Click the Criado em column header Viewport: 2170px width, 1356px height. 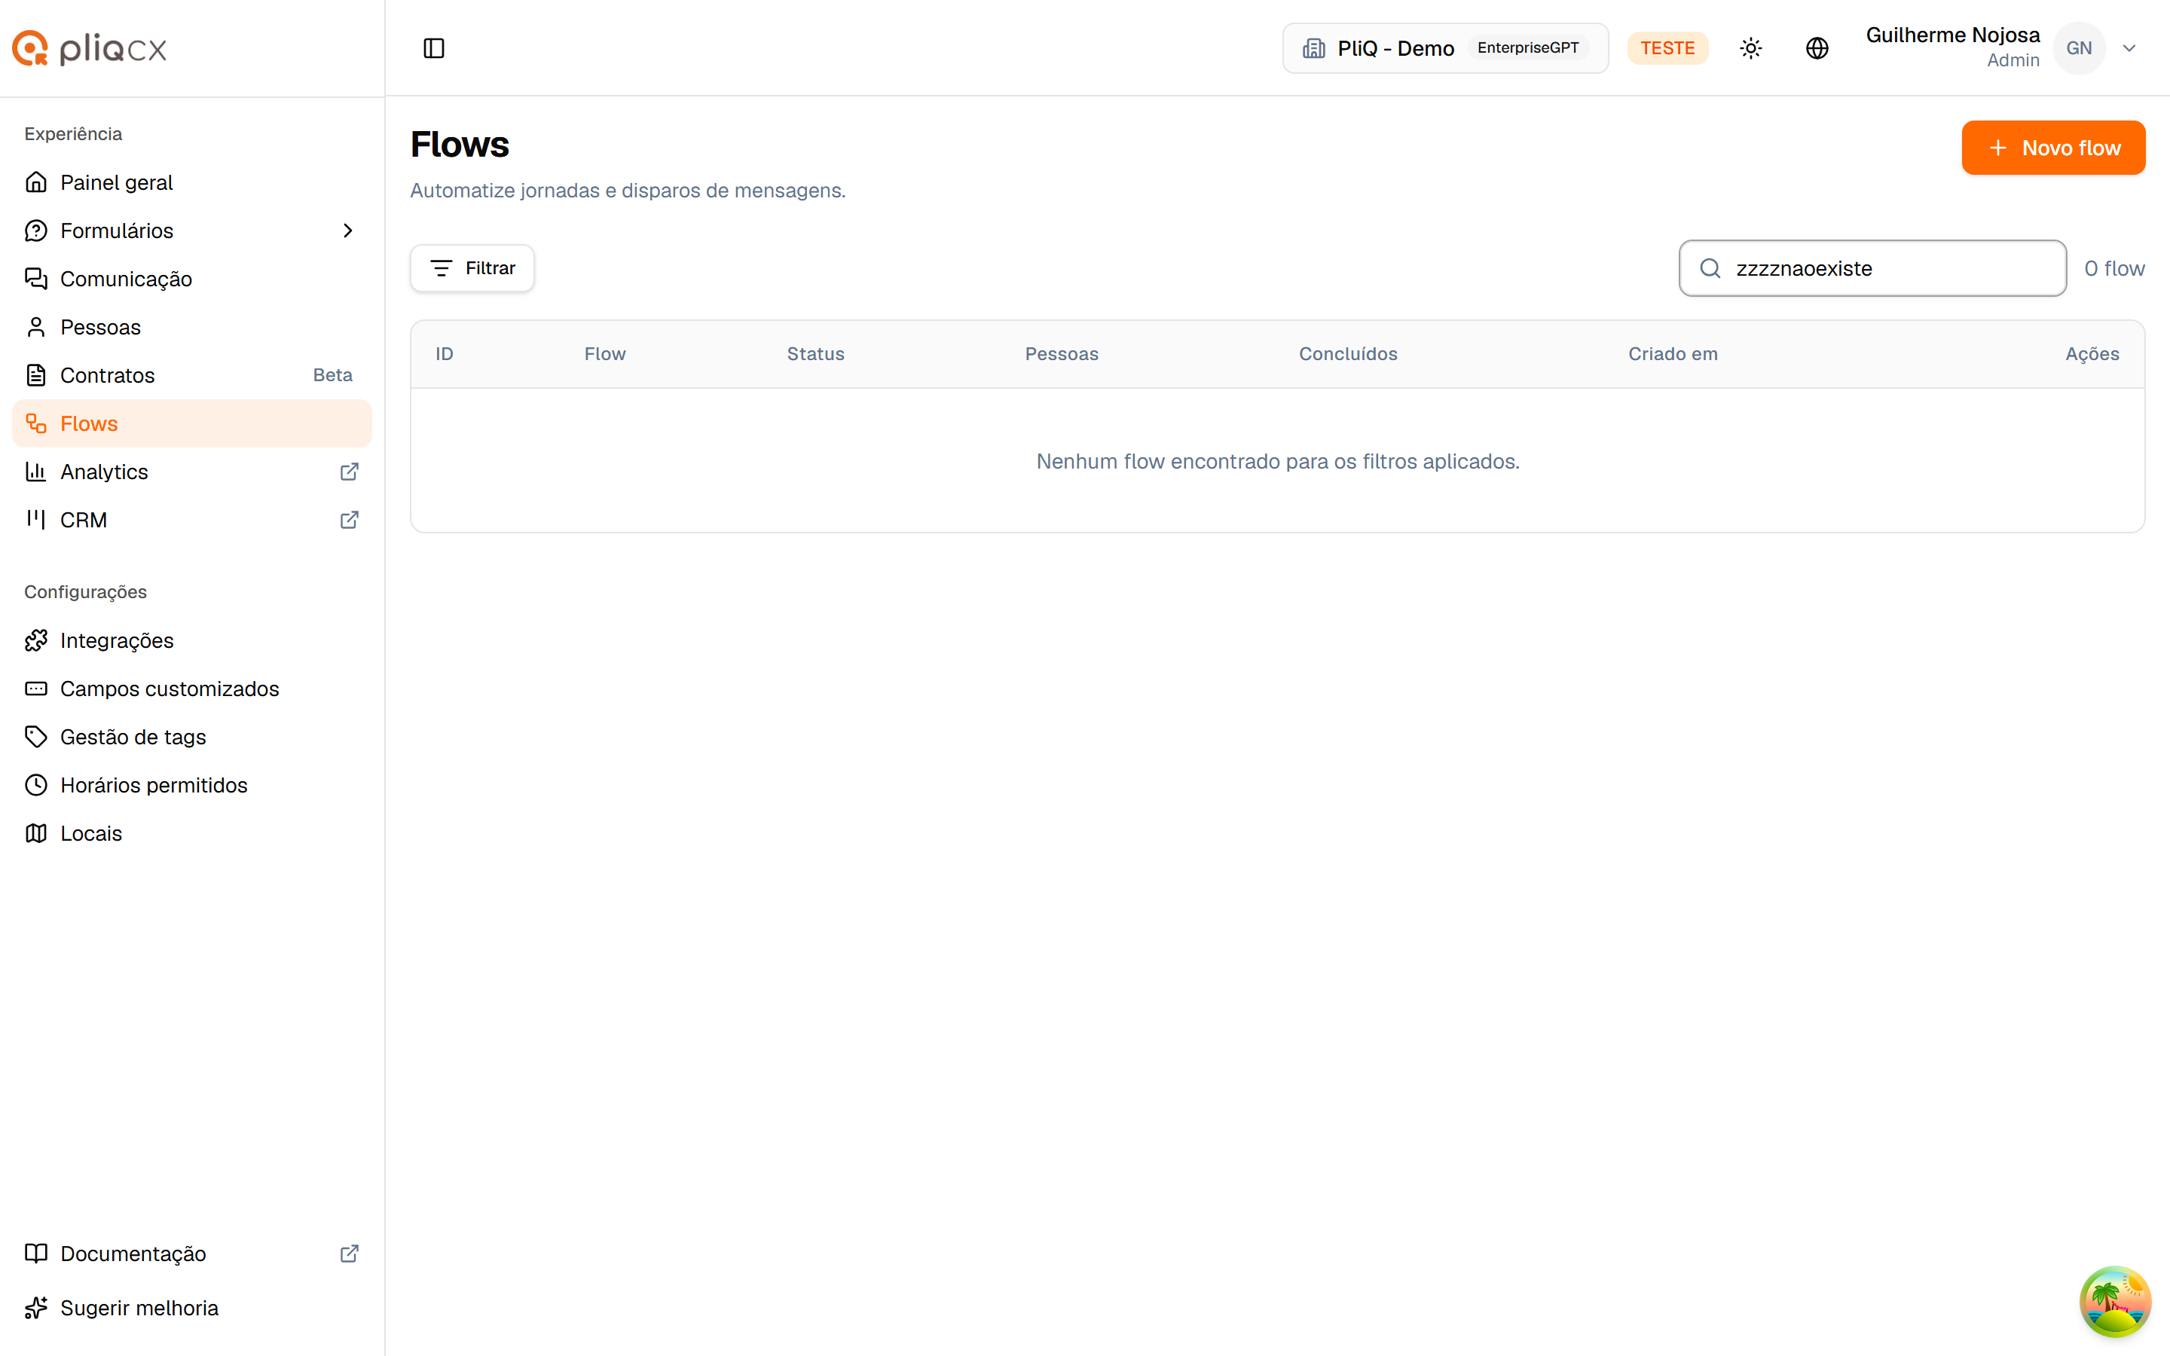pos(1673,354)
